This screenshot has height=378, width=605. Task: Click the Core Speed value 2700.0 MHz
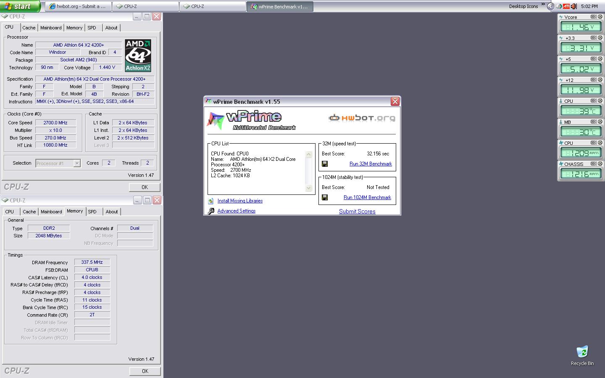pos(55,123)
